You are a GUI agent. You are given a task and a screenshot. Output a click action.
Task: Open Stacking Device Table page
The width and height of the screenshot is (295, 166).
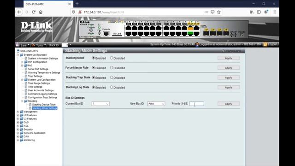click(x=44, y=105)
